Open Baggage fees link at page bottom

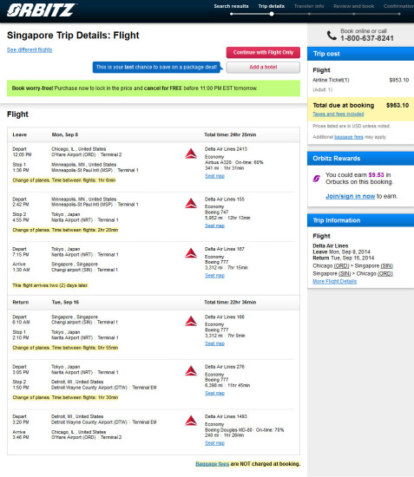click(x=212, y=464)
